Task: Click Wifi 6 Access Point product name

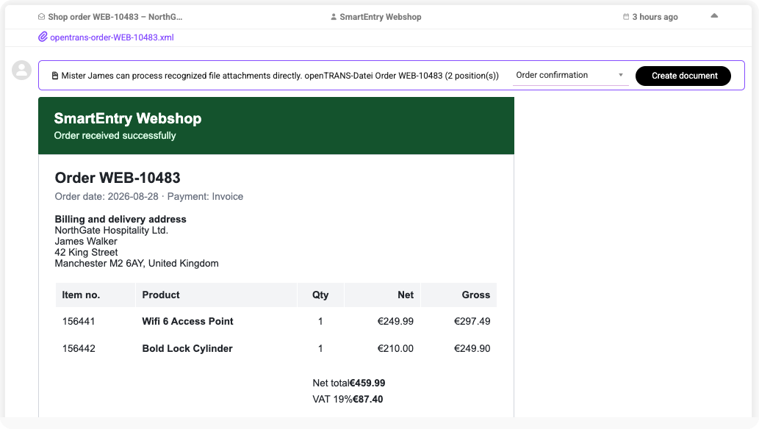Action: (x=188, y=322)
